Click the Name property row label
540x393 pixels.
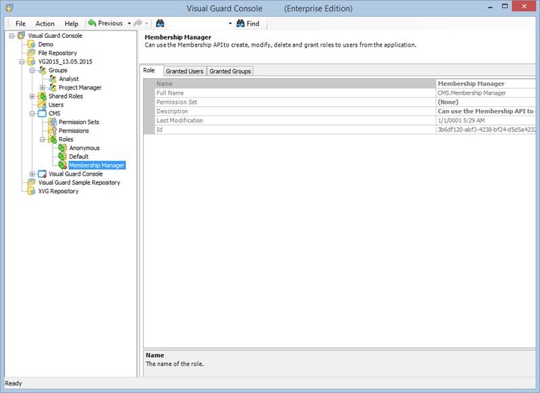(164, 84)
